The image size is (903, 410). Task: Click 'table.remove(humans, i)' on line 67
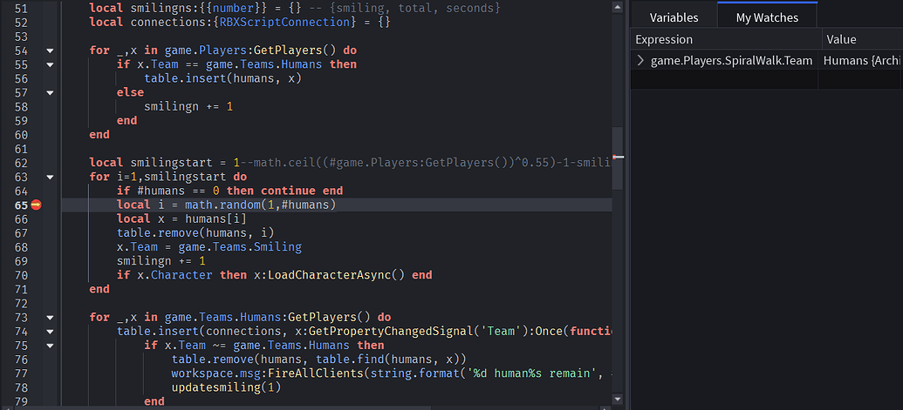pyautogui.click(x=195, y=233)
